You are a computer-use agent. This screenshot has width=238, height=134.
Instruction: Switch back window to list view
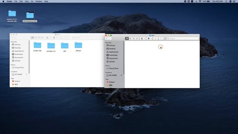coord(36,38)
